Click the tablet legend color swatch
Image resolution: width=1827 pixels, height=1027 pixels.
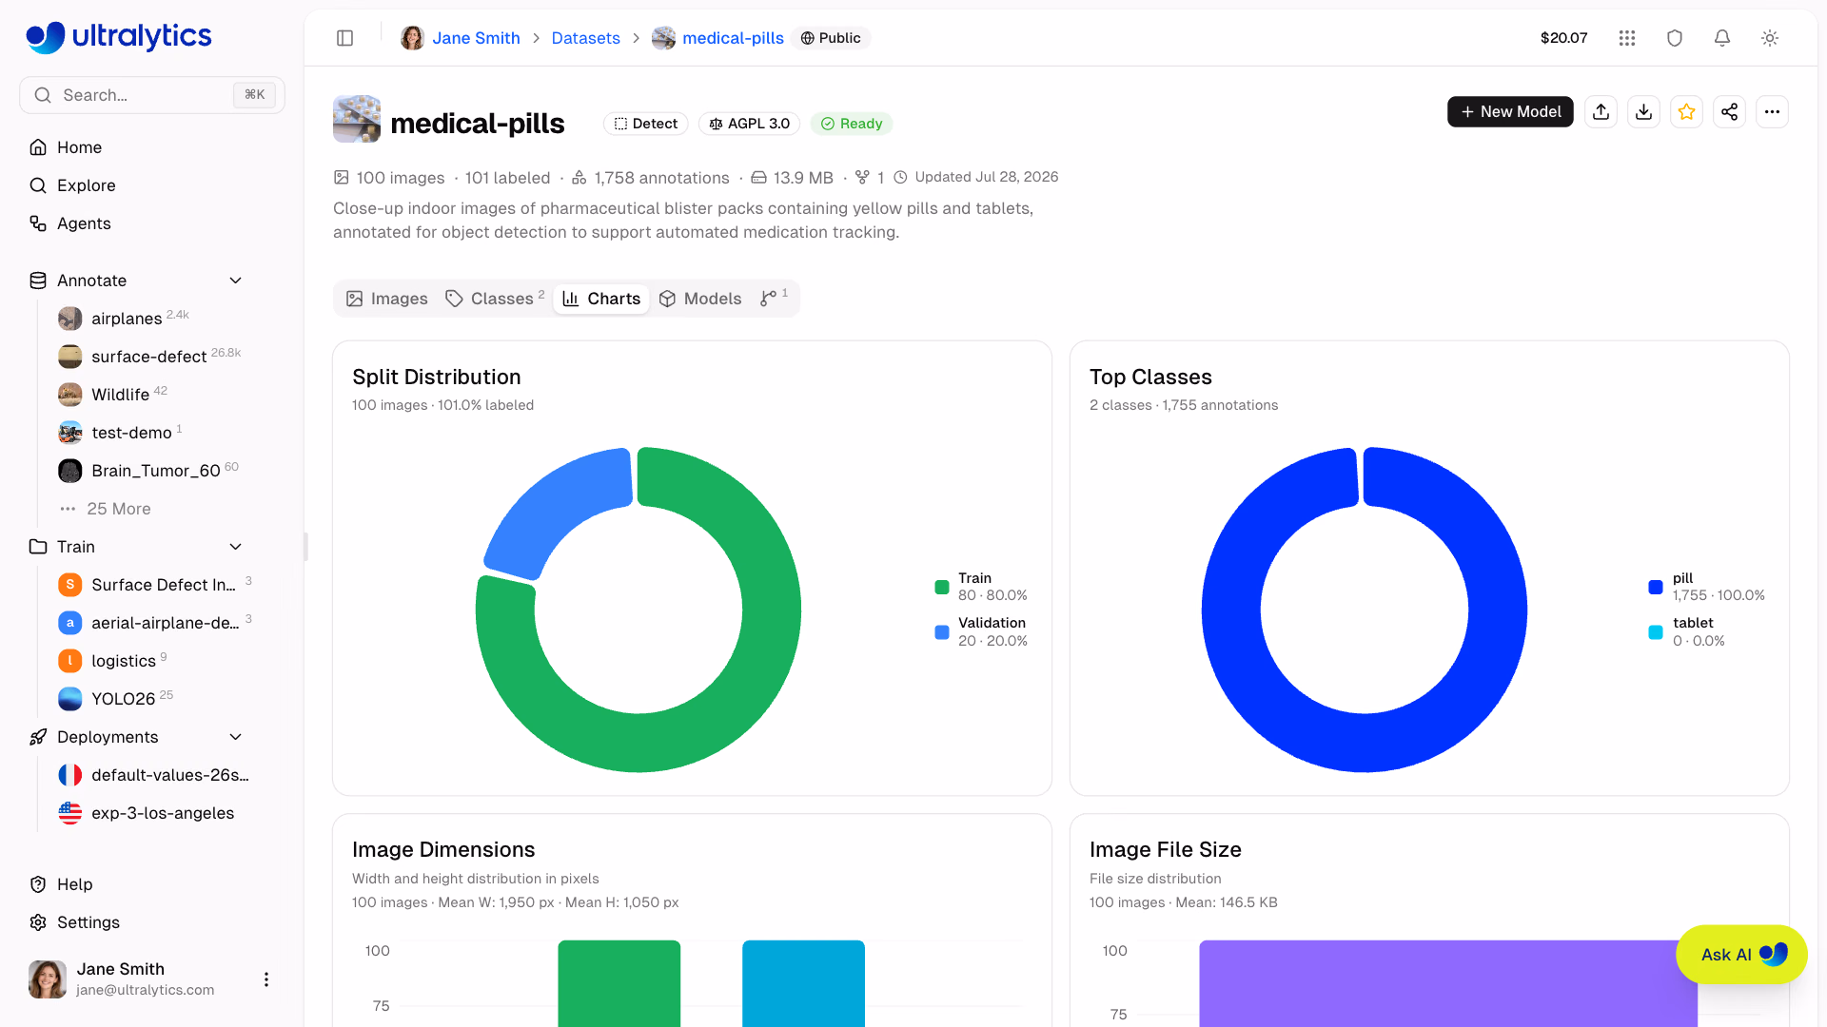click(x=1656, y=632)
